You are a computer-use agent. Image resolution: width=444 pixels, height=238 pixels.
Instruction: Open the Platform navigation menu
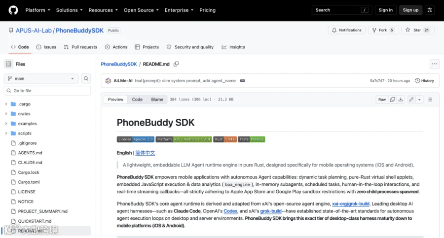click(x=37, y=10)
